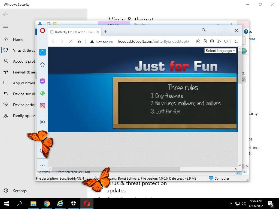Open Windows Security Settings
Viewport: 279px width, 209px height.
click(15, 191)
